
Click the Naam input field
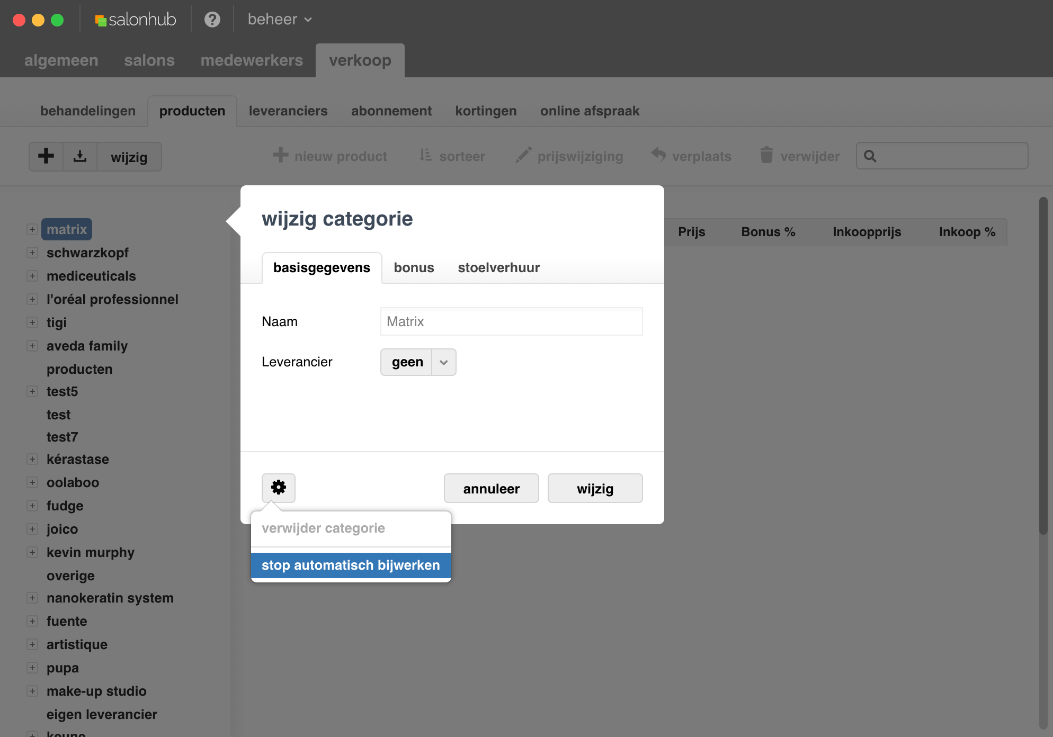[x=511, y=321]
